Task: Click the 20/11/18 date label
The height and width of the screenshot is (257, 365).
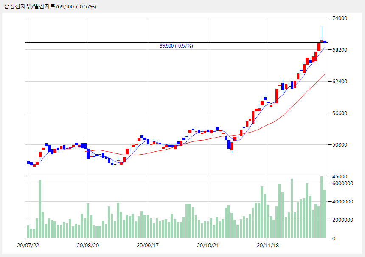Action: (x=268, y=246)
